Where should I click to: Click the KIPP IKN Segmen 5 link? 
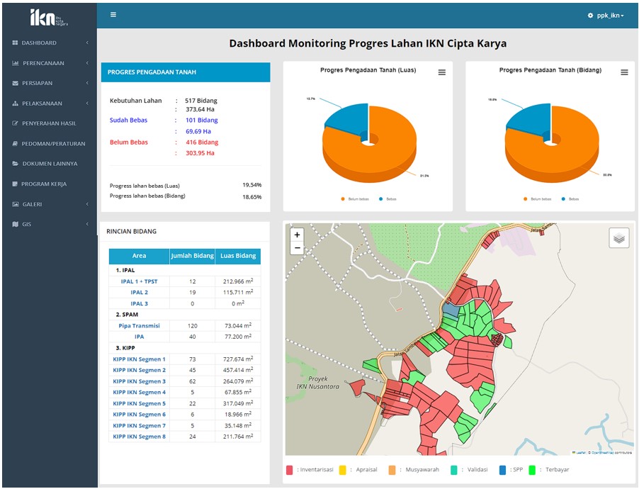(139, 403)
